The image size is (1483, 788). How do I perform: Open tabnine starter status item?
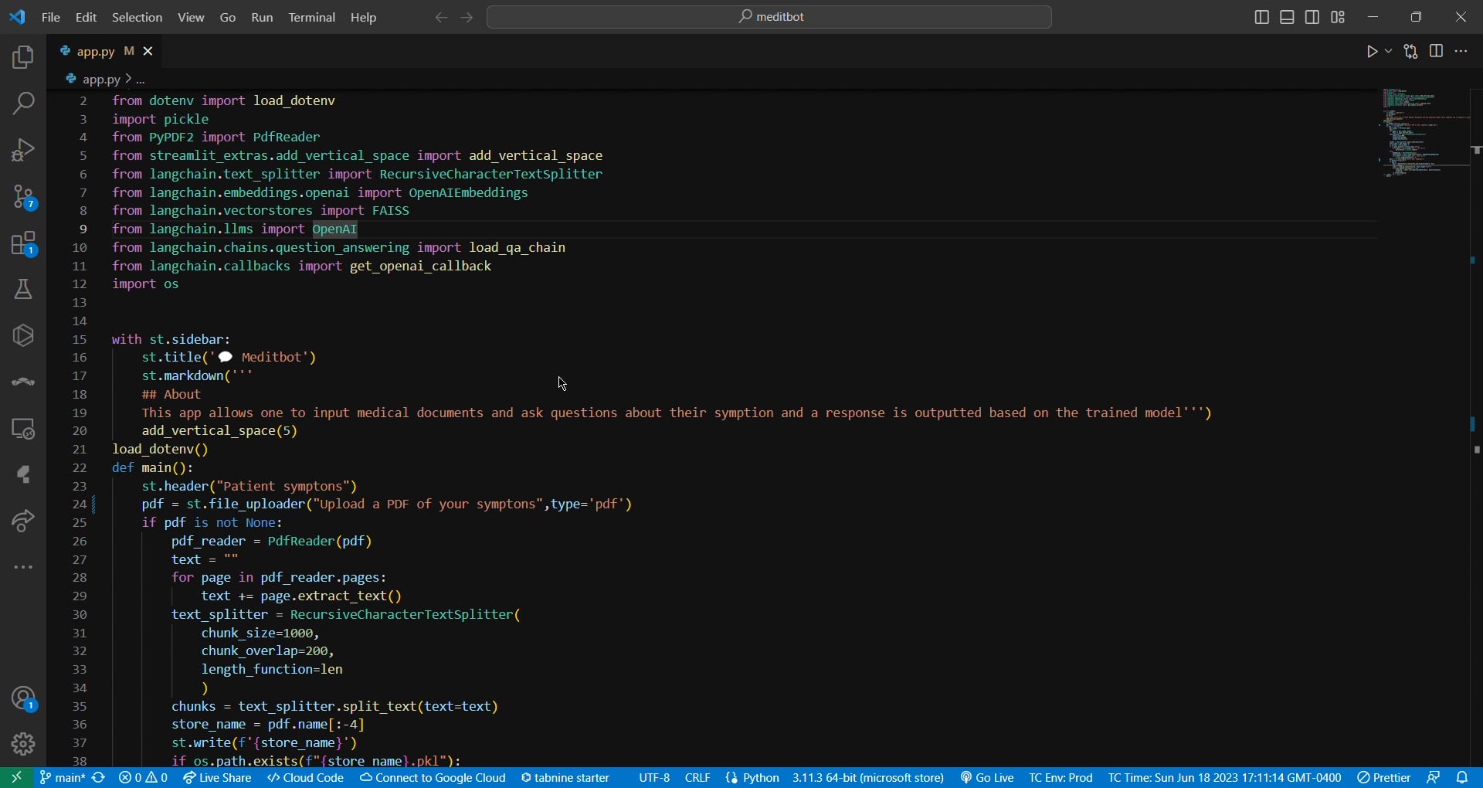tap(565, 778)
